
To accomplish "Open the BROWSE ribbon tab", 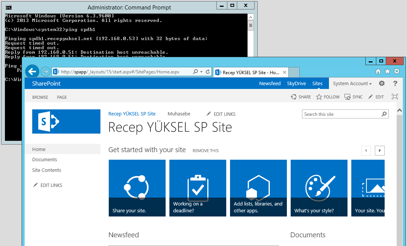I will click(40, 97).
